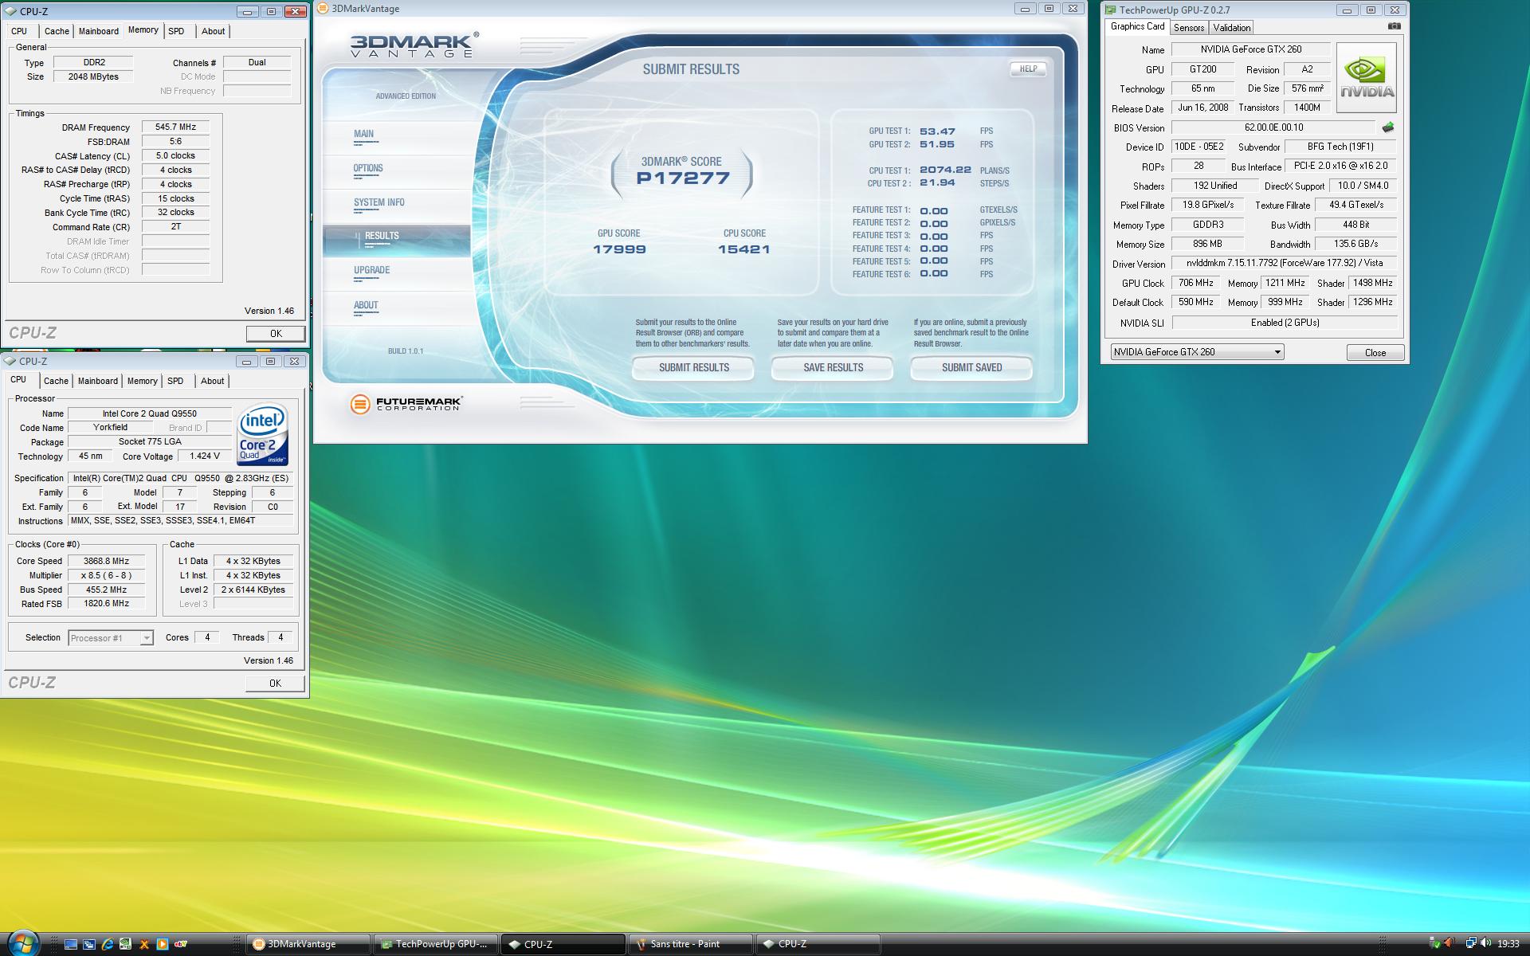Open About tab in upper CPU-Z window

[x=213, y=31]
